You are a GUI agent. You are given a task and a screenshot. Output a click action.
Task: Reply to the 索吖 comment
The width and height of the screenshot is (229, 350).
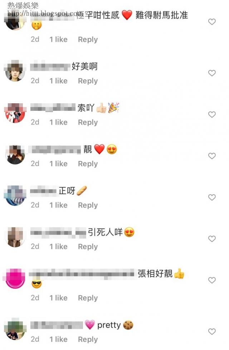[x=88, y=123]
